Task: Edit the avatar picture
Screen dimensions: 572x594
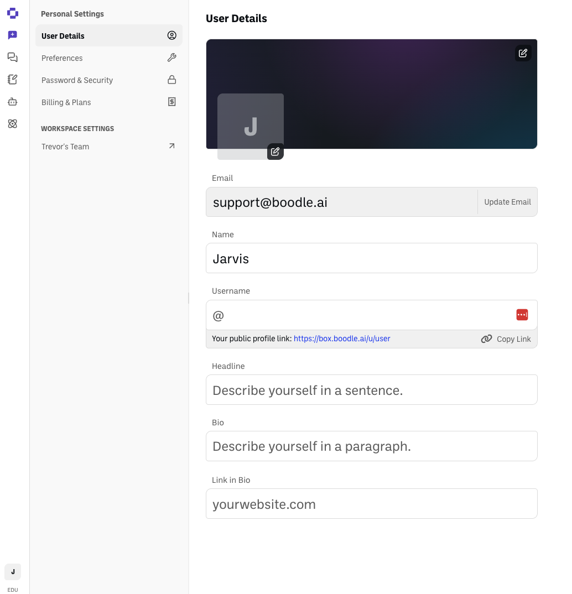Action: [x=275, y=152]
